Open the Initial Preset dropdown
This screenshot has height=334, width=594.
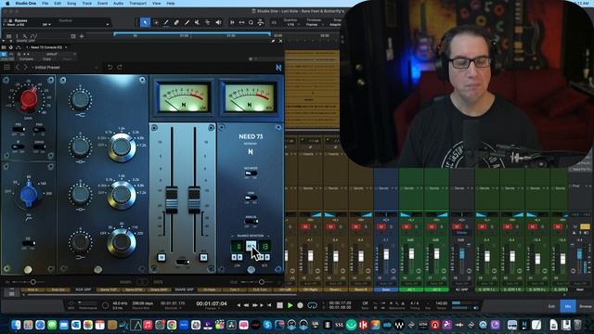click(x=66, y=68)
